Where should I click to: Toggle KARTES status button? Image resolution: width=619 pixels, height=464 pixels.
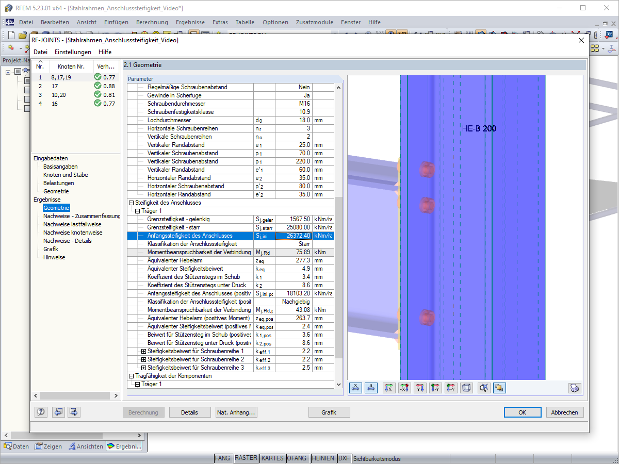tap(272, 458)
